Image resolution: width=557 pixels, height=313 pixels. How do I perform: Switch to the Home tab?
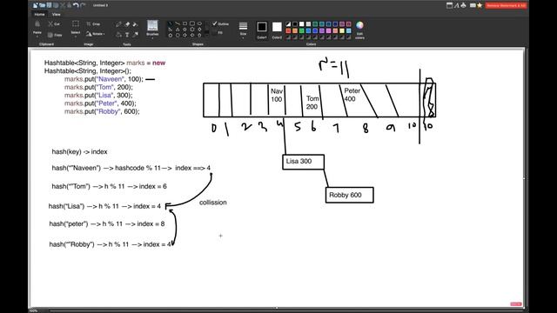39,15
